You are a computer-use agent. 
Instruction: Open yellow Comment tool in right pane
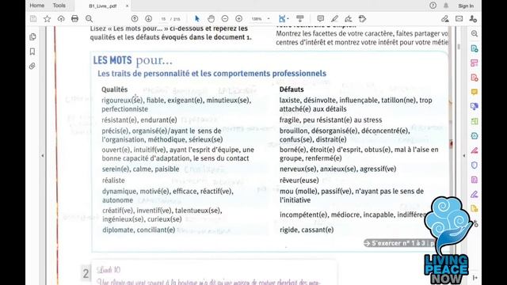475,92
